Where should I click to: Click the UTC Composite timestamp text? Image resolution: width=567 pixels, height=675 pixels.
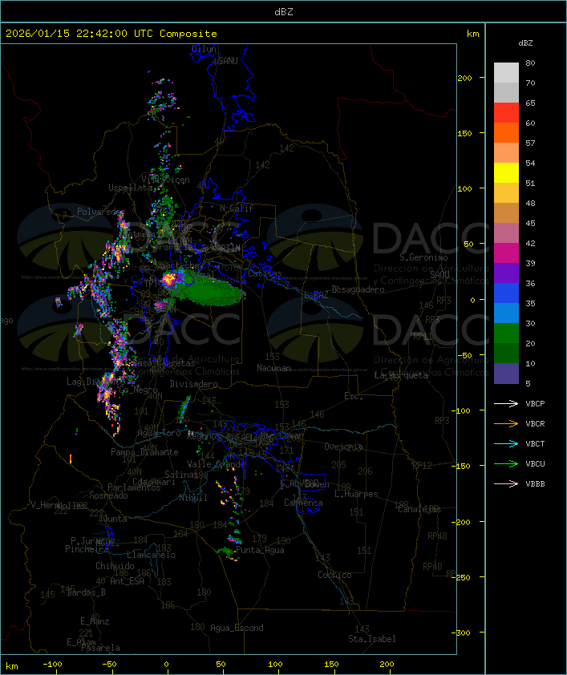(111, 34)
